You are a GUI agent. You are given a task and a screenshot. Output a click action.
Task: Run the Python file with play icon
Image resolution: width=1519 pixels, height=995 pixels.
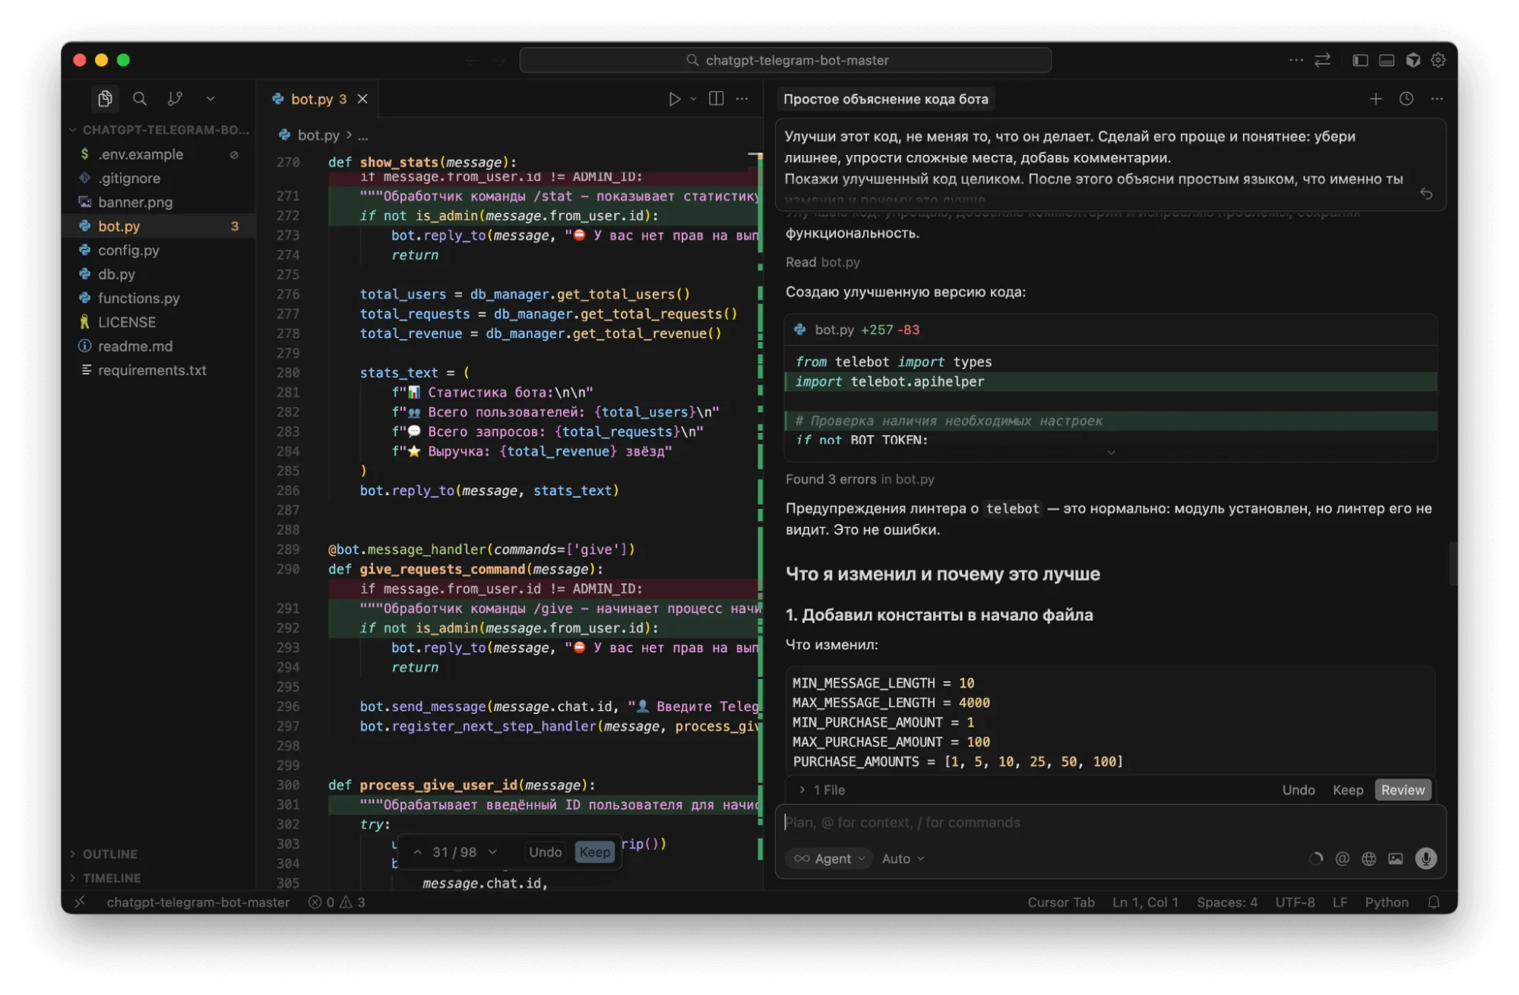pyautogui.click(x=674, y=99)
